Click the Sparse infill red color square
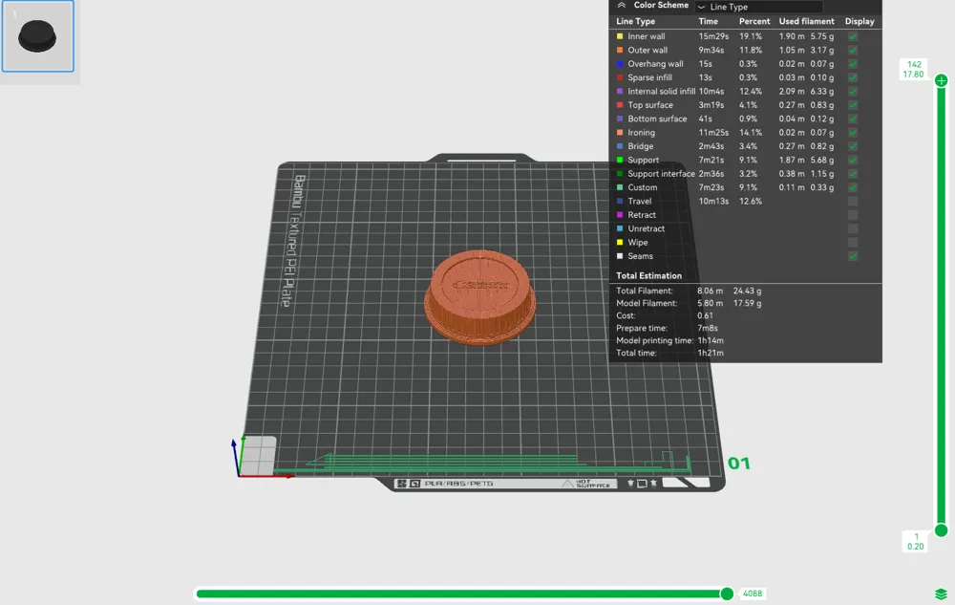The height and width of the screenshot is (605, 955). pyautogui.click(x=621, y=77)
